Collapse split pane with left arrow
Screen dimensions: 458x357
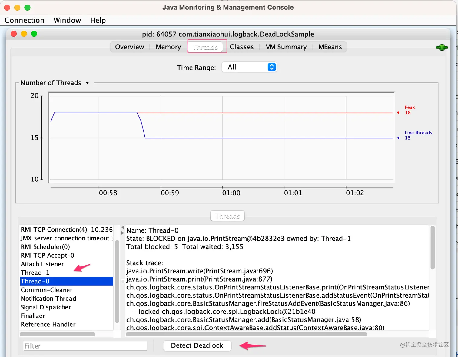pyautogui.click(x=123, y=227)
